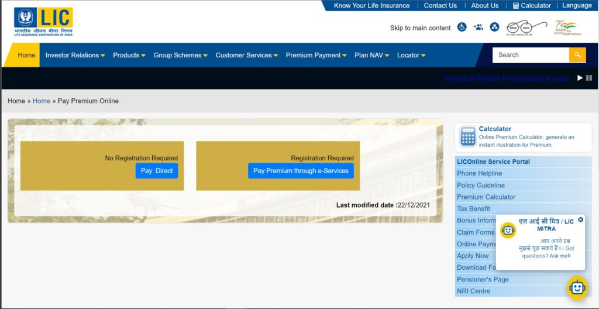
Task: Open the accessibility wheelchair icon
Action: 462,27
